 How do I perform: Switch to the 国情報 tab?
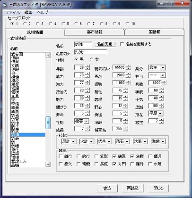point(155,32)
